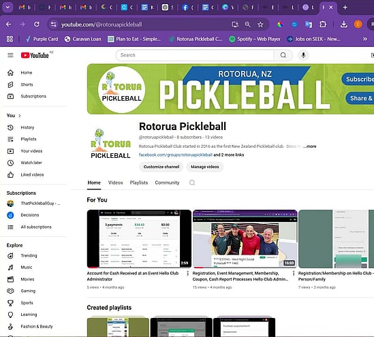Search within channel using the magnifier

coord(192,183)
